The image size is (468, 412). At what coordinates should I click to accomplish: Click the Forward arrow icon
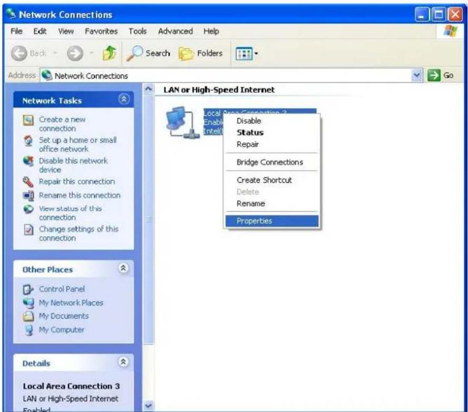pyautogui.click(x=75, y=53)
